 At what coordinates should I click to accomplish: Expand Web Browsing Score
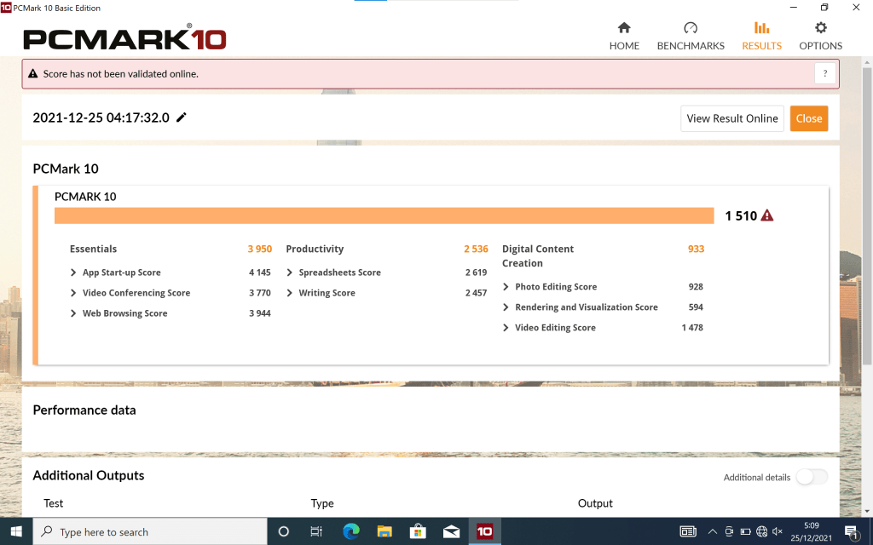point(73,313)
